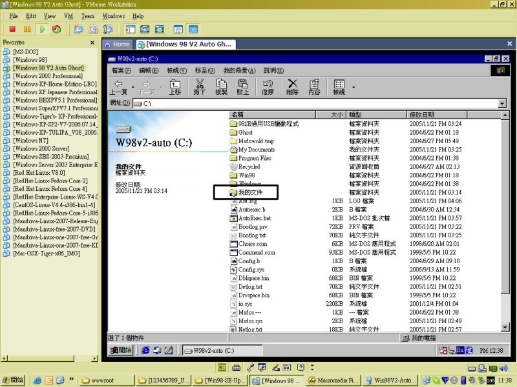
Task: Toggle the sidebar view icon in VMware toolbar
Action: tap(131, 29)
